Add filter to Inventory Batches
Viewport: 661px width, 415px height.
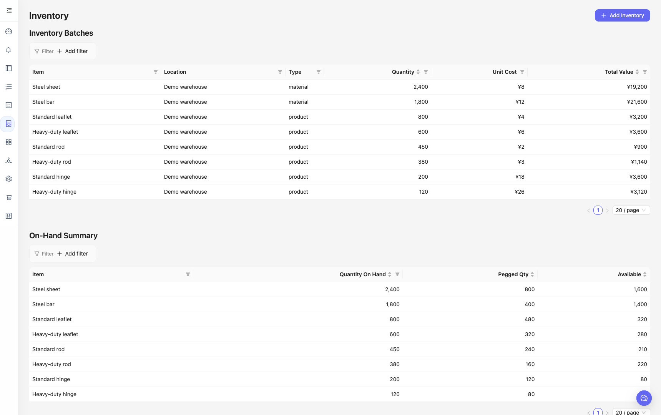[73, 51]
